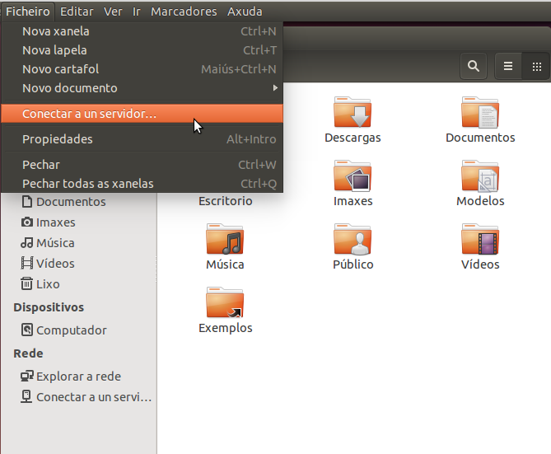
Task: Open the Público folder icon
Action: (353, 239)
